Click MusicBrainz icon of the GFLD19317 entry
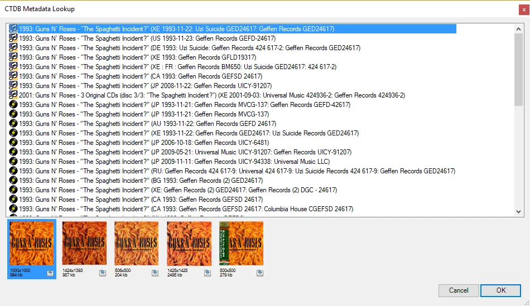The image size is (530, 306). [13, 57]
